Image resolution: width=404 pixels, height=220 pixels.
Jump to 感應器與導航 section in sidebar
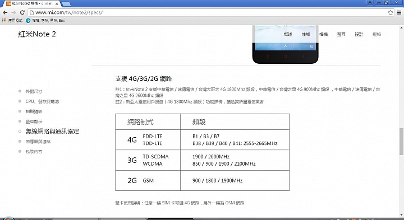pyautogui.click(x=38, y=142)
